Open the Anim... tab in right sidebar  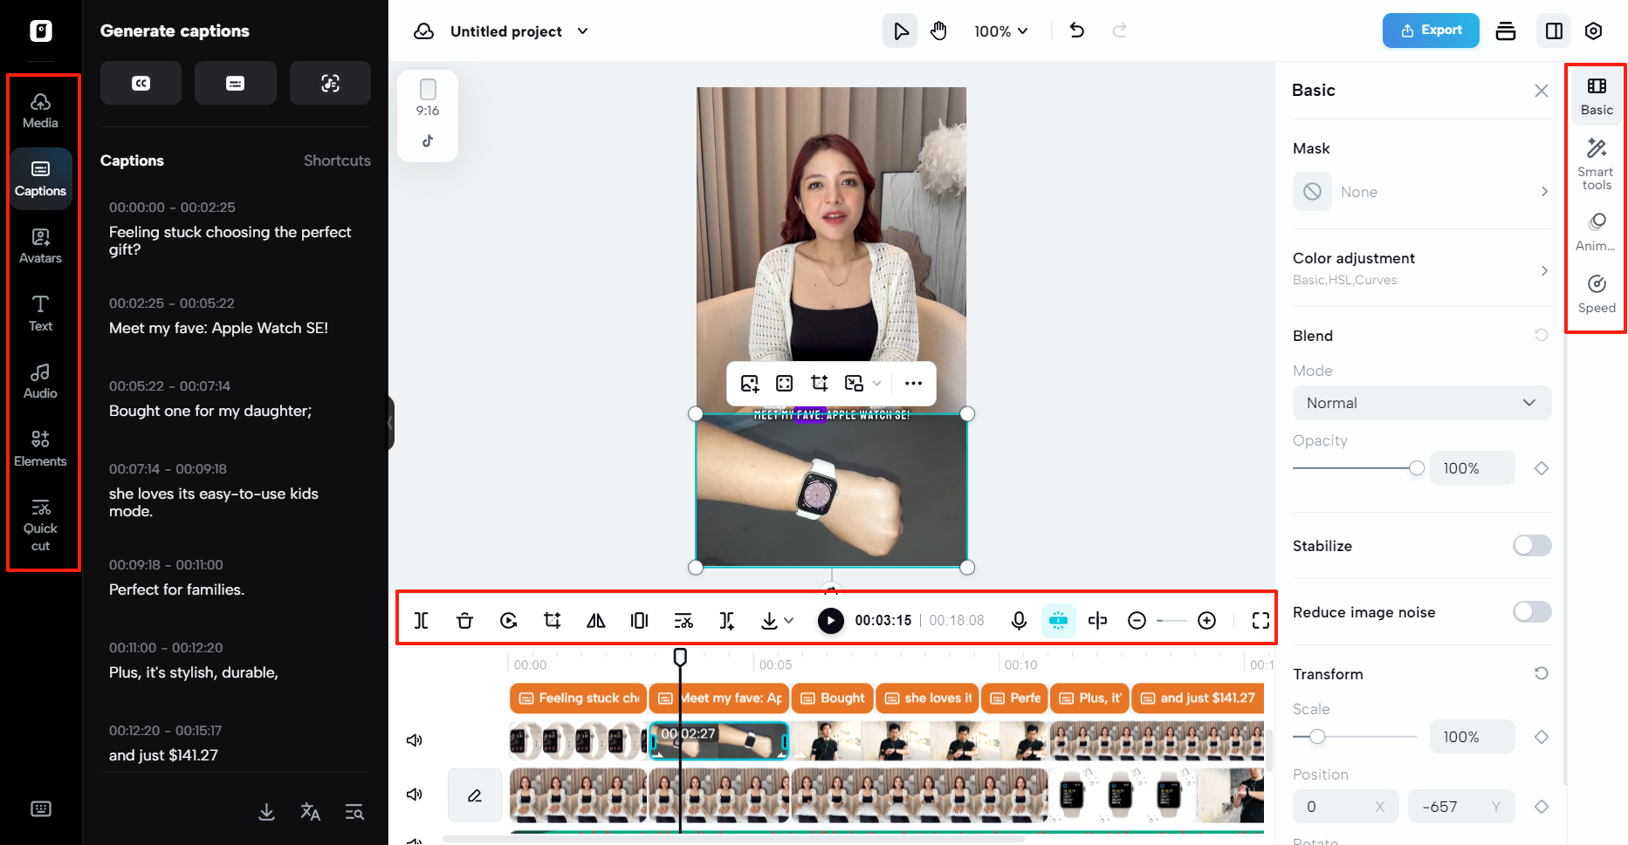point(1597,232)
